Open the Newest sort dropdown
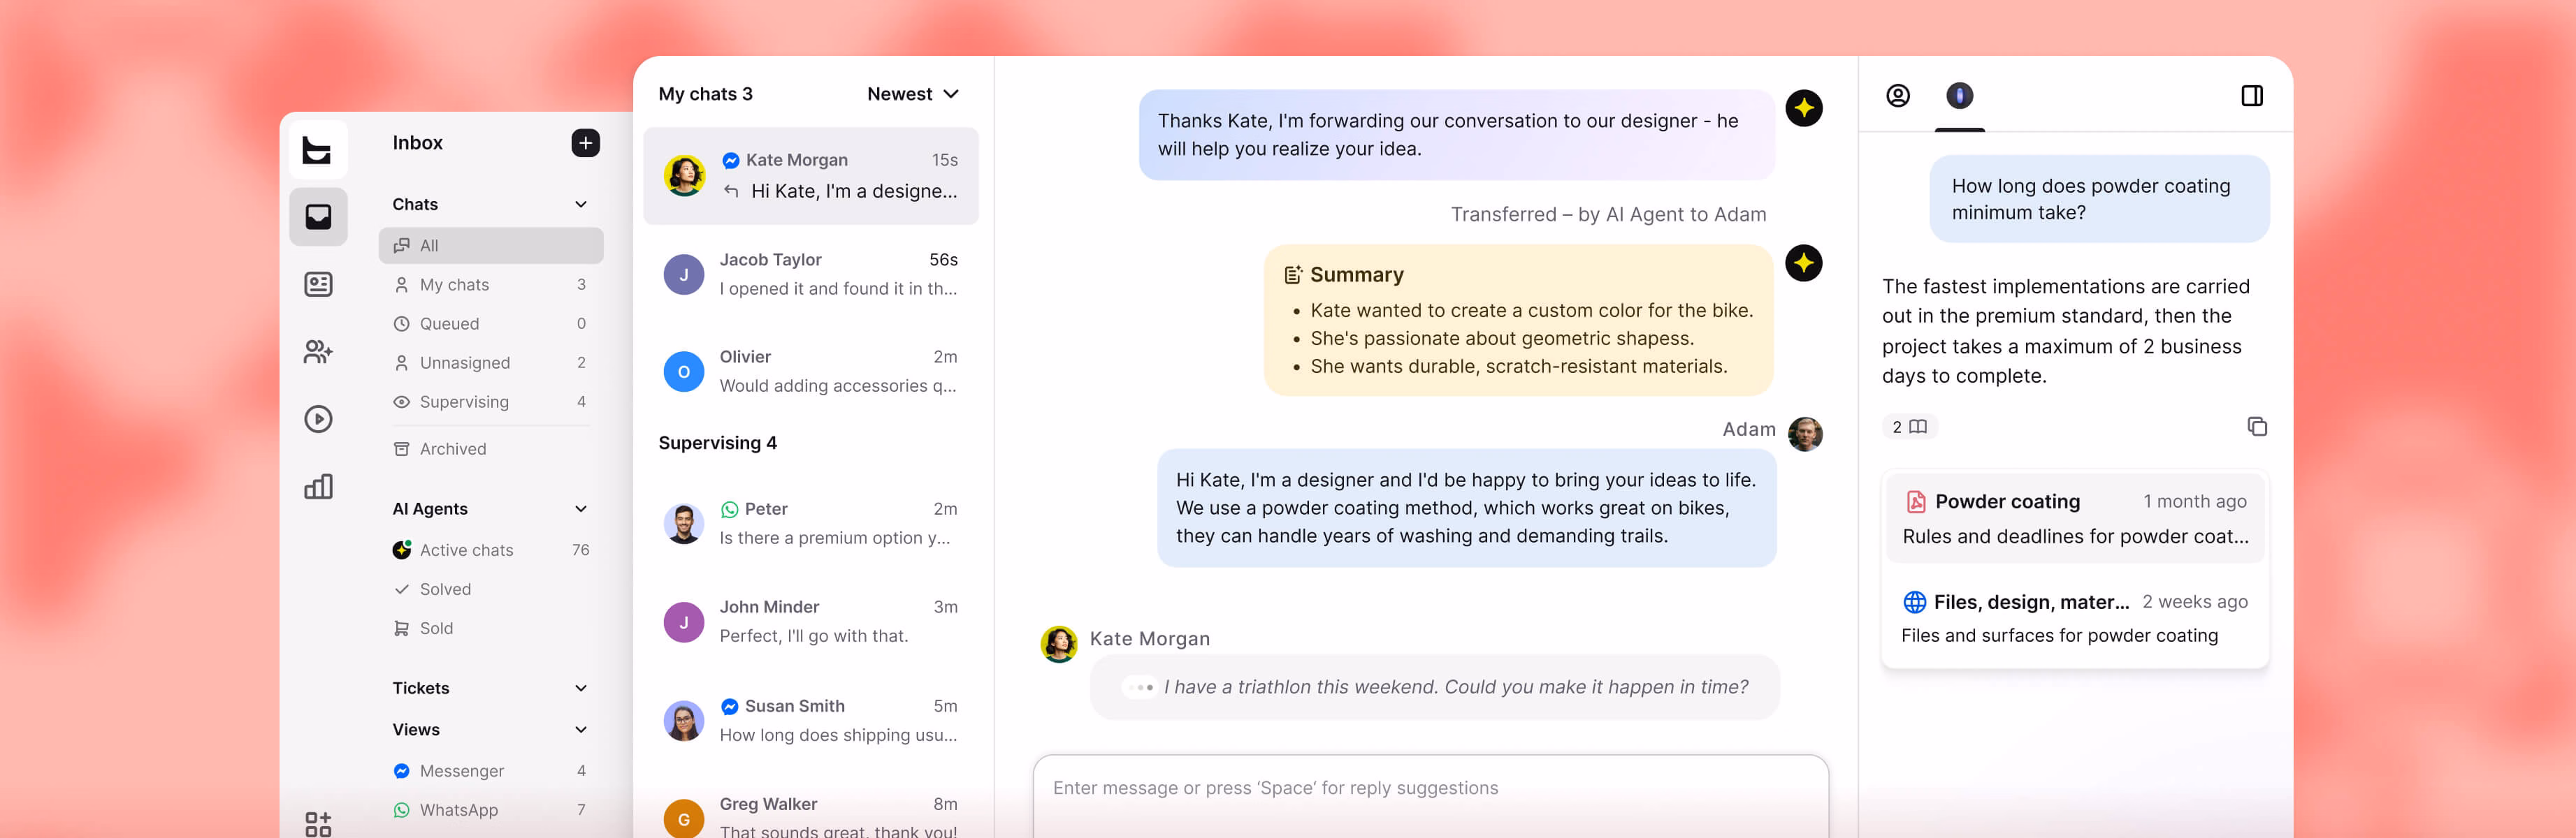 (913, 94)
